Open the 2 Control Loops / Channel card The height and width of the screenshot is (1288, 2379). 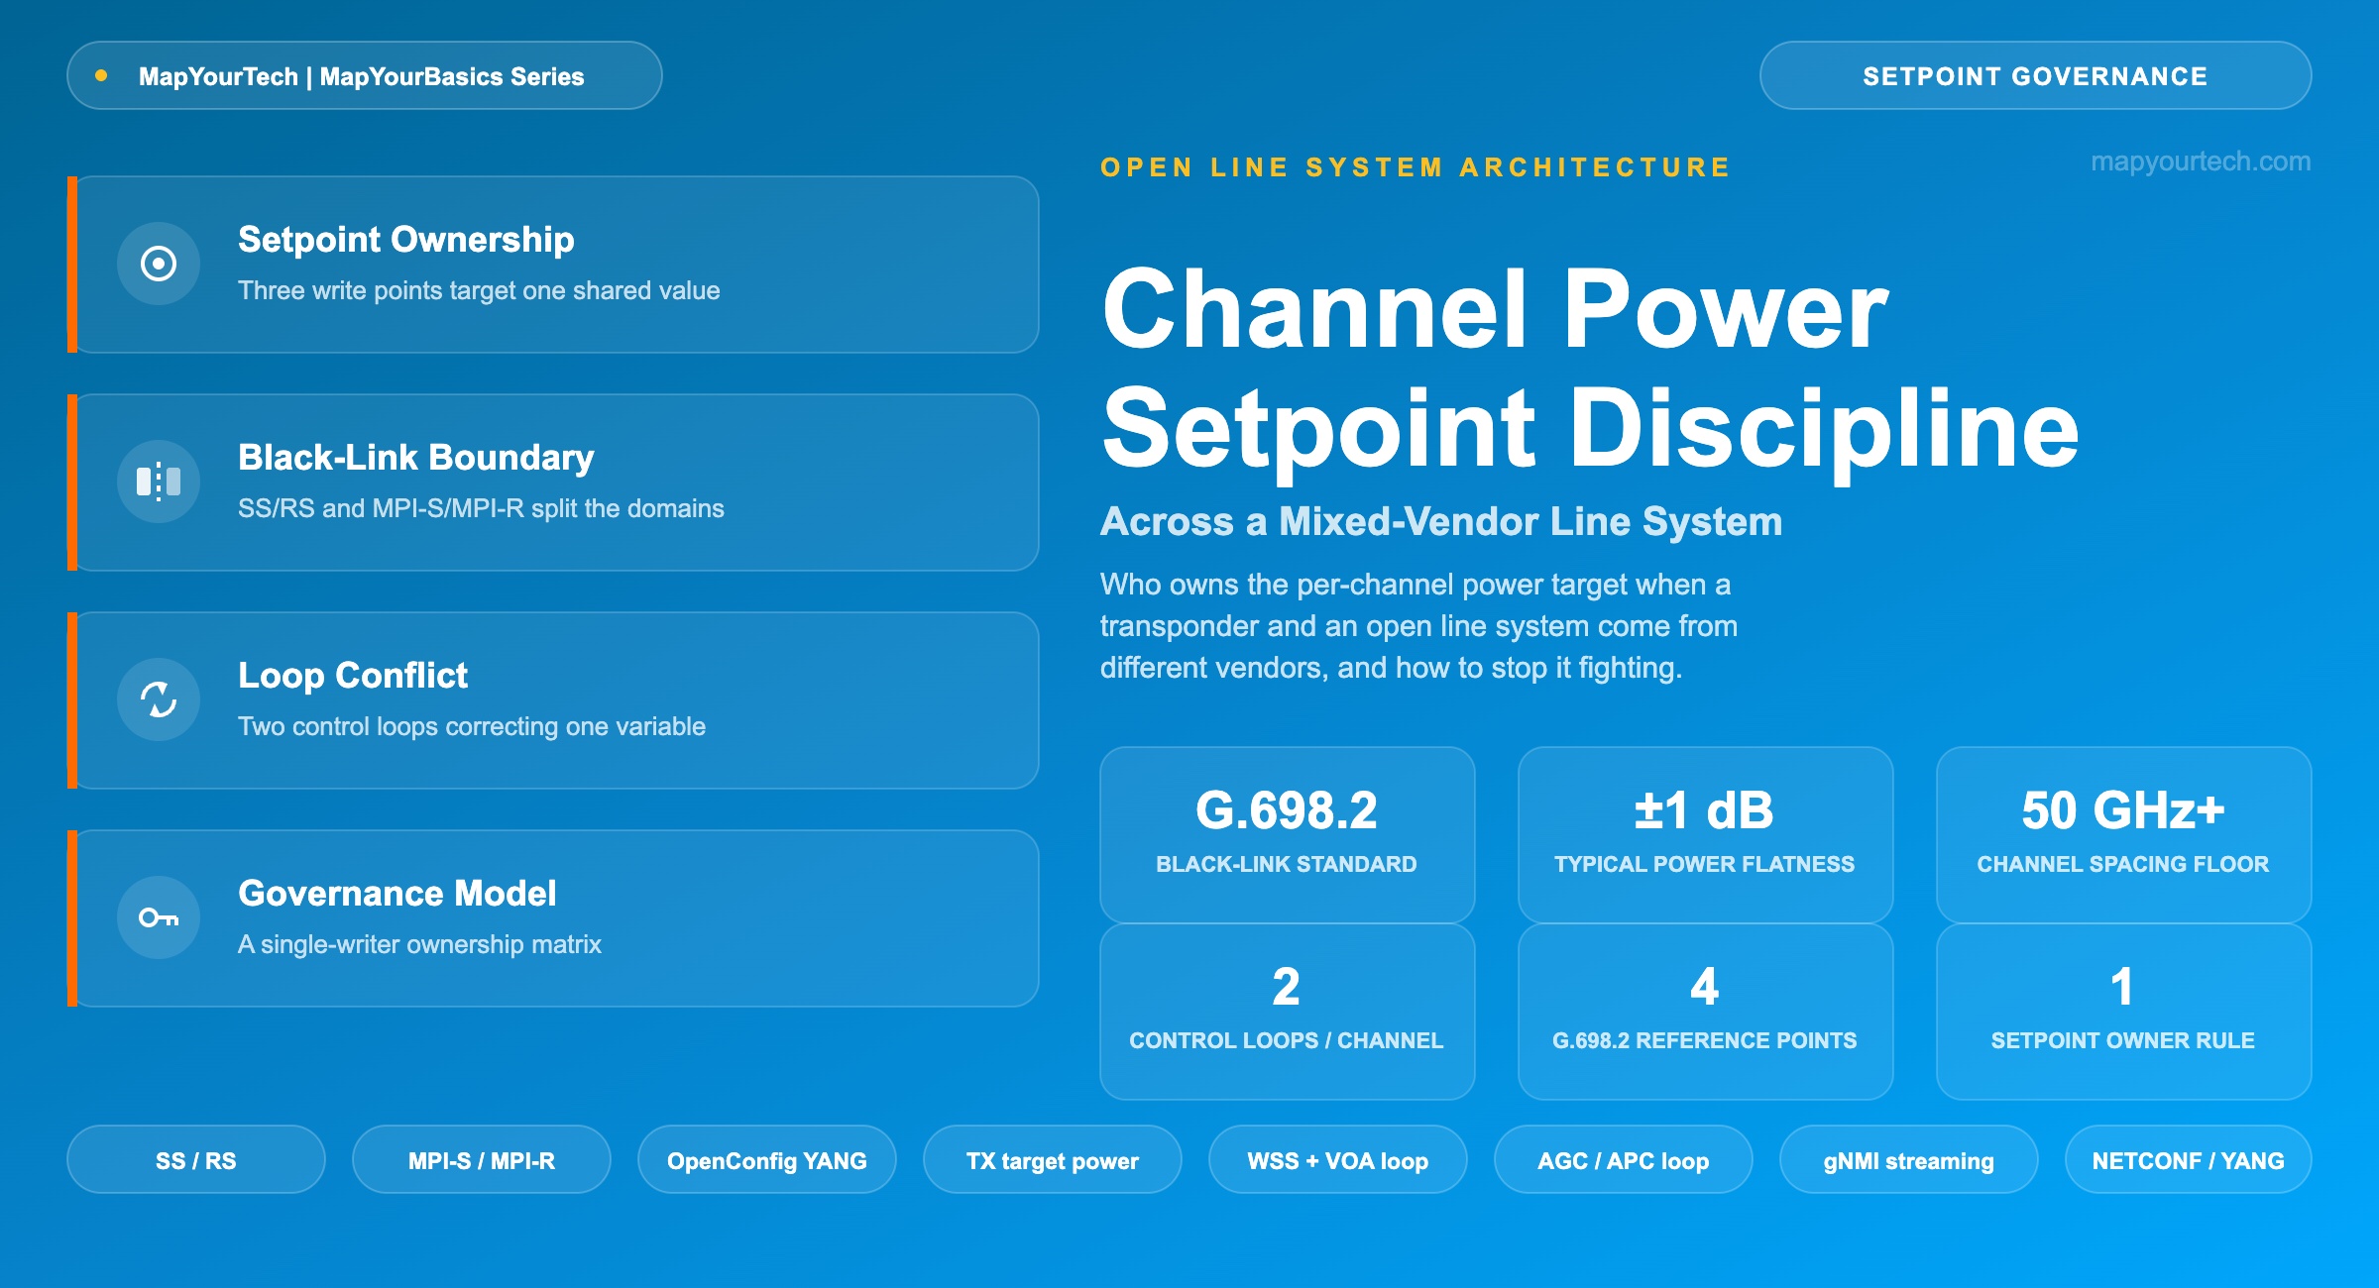[1288, 1012]
